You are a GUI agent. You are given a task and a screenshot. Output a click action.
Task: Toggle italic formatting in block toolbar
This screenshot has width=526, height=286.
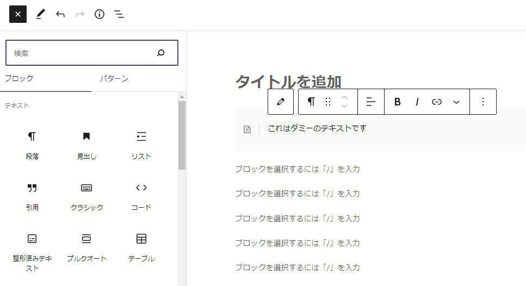(417, 102)
